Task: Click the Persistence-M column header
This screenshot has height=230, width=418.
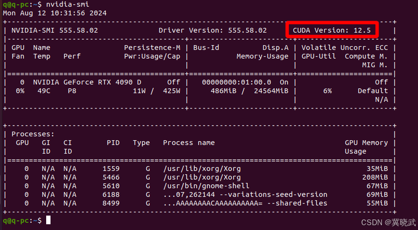Action: point(152,48)
